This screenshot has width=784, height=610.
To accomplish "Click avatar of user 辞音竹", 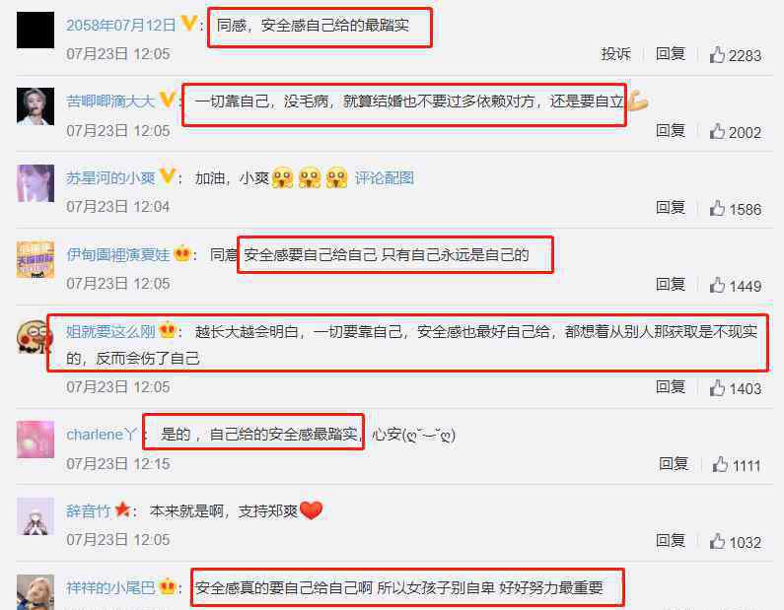I will point(35,516).
